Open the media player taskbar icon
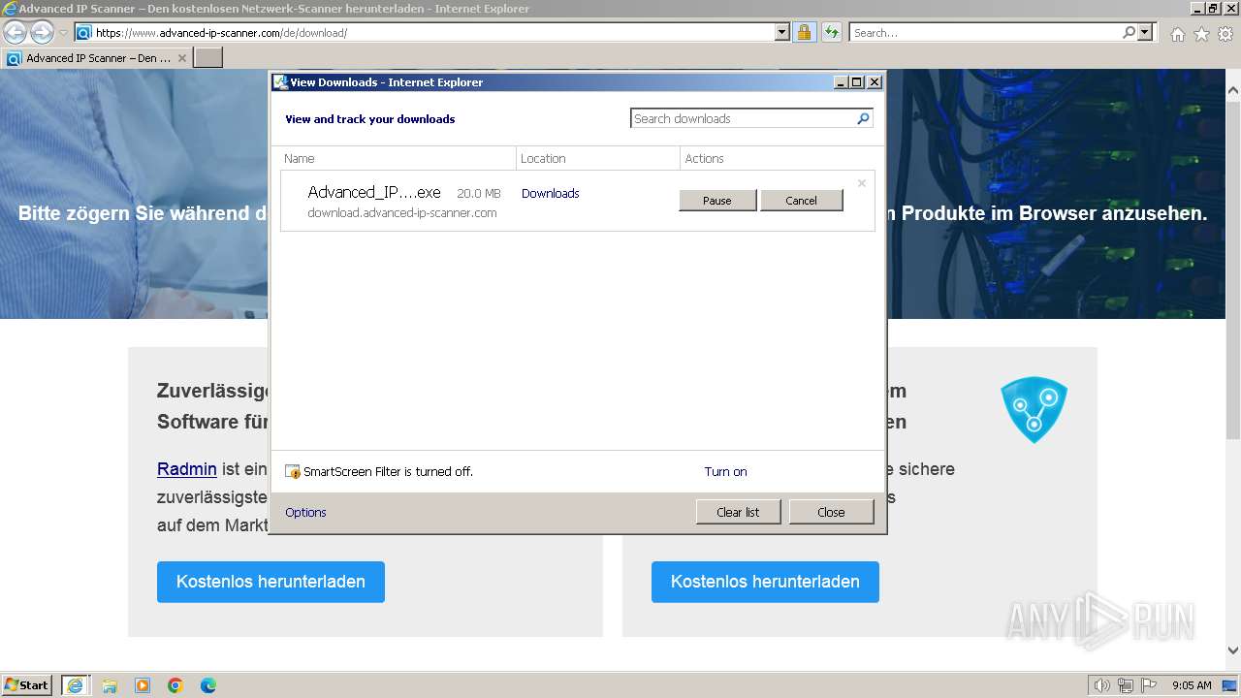The height and width of the screenshot is (698, 1241). point(143,685)
